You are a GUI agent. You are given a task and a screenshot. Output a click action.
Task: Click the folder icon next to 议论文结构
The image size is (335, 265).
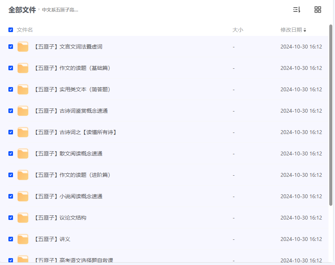tap(23, 217)
